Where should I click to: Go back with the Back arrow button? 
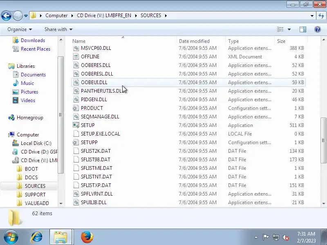[6, 16]
